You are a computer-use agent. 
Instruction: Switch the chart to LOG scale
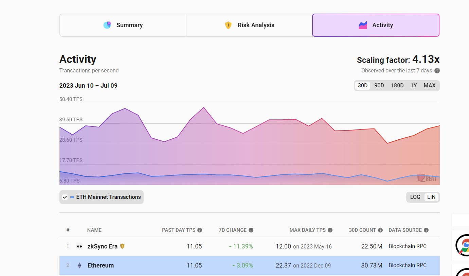pyautogui.click(x=415, y=197)
